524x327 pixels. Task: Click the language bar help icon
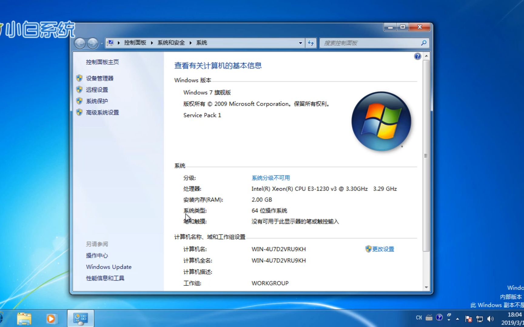pyautogui.click(x=439, y=317)
